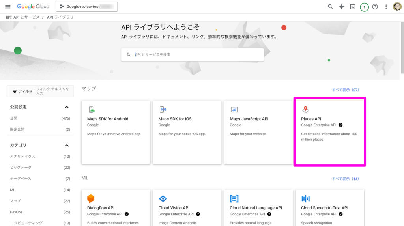Screen dimensions: 404x226
Task: Collapse the 公開設定 section
Action: [67, 107]
